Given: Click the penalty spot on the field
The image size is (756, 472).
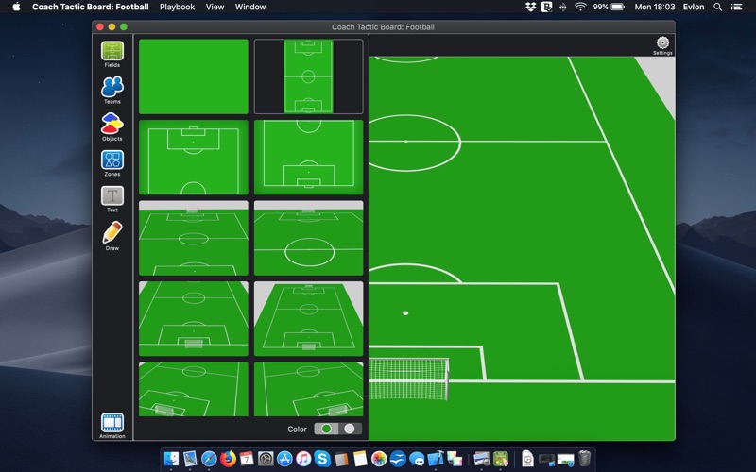Looking at the screenshot, I should coord(405,313).
